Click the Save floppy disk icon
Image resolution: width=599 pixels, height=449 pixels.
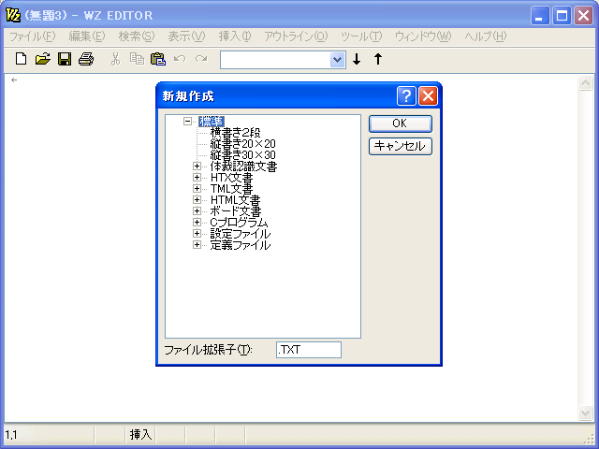click(65, 59)
